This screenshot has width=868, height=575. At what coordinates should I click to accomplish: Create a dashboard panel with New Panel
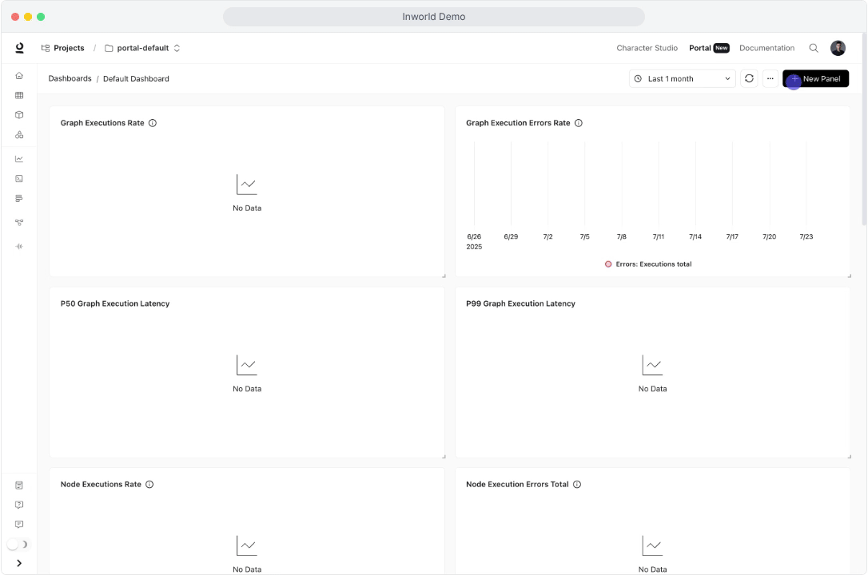pos(817,78)
